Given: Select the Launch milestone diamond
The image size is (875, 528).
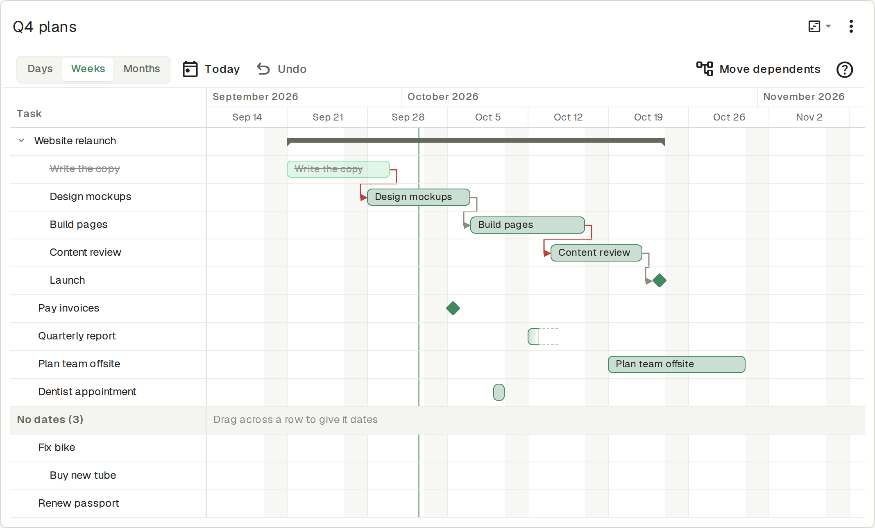Looking at the screenshot, I should 660,280.
